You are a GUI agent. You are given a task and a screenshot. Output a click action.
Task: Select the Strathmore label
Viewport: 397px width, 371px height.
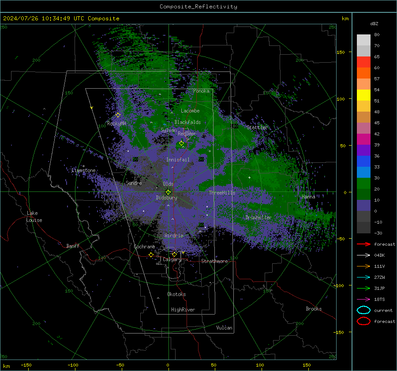[x=214, y=261]
